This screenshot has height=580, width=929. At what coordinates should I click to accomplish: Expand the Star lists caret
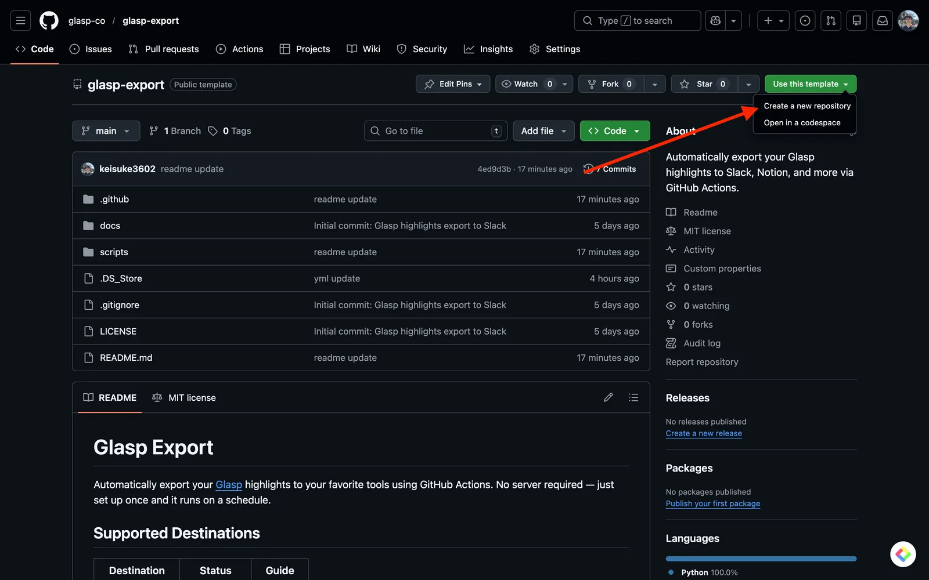click(x=748, y=84)
